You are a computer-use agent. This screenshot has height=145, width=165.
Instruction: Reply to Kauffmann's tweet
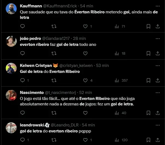(x=23, y=26)
